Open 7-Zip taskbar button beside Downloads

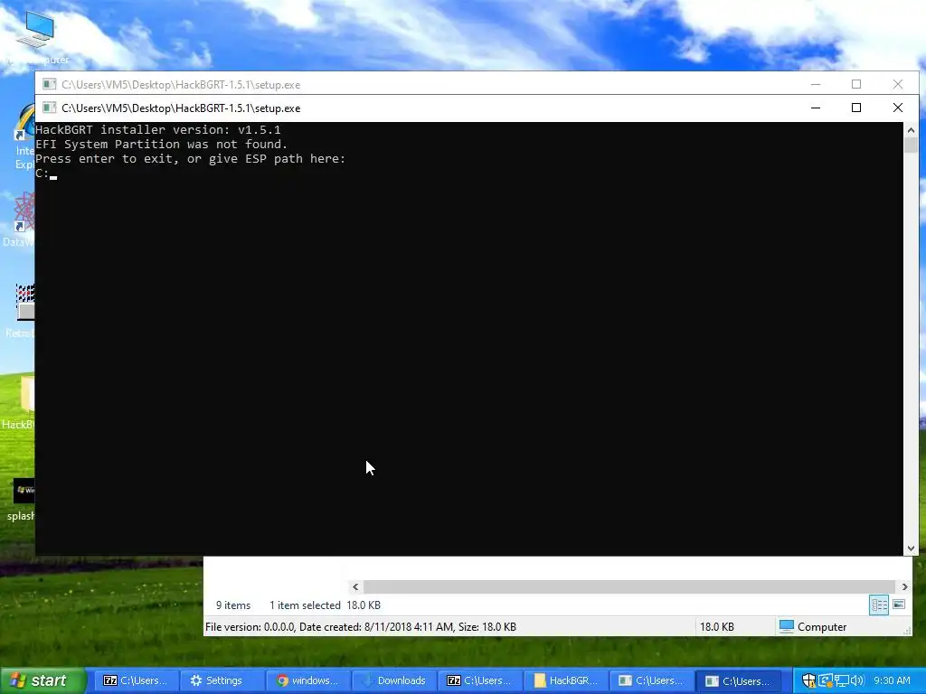(x=479, y=680)
